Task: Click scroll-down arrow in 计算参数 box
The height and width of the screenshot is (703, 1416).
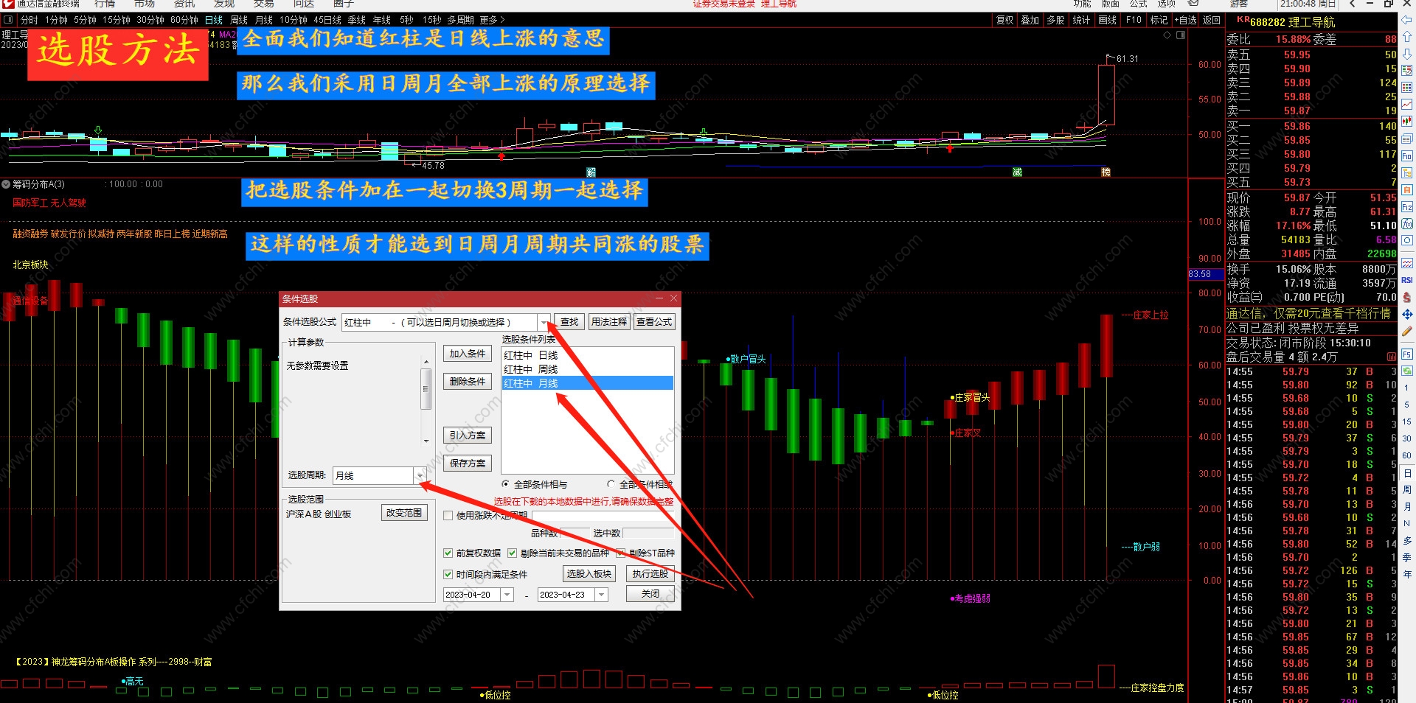Action: click(x=426, y=441)
